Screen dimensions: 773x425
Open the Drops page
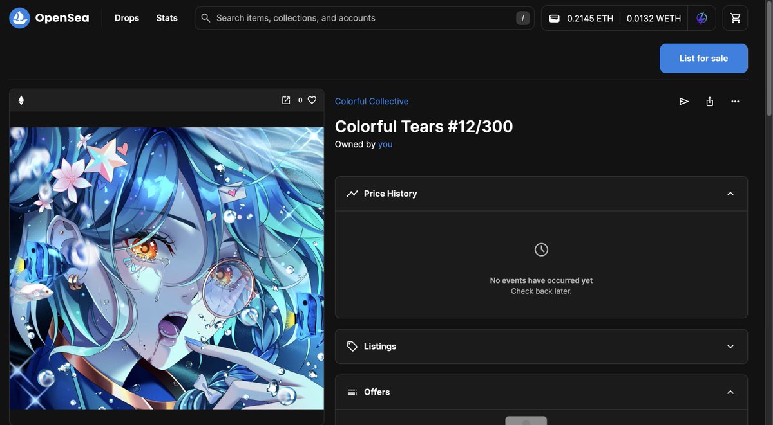(x=127, y=18)
